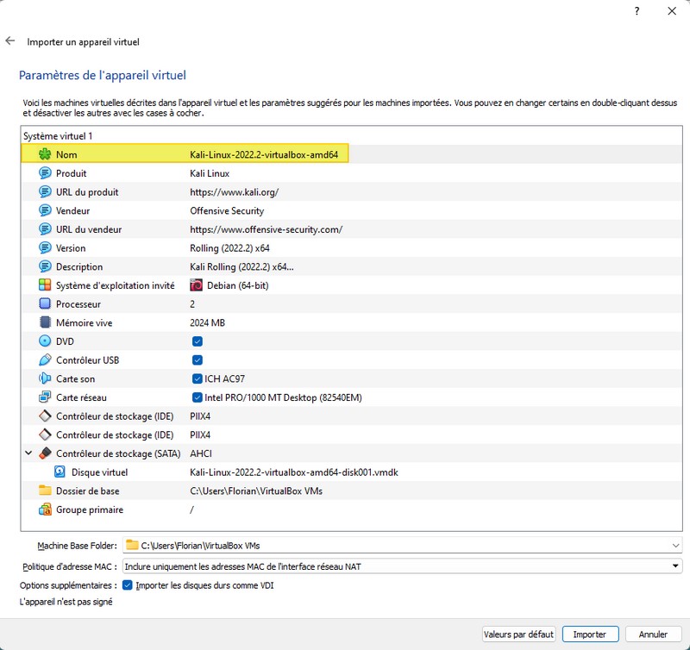Image resolution: width=690 pixels, height=650 pixels.
Task: Click the https://www.offensive-security.com/ value
Action: coord(266,229)
